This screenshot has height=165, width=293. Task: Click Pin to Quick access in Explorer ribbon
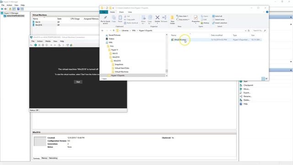tap(105, 20)
